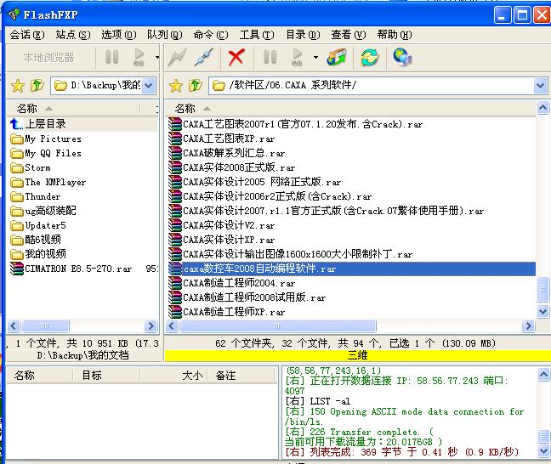Open the local play icon dropdown arrow
551x464 pixels.
[157, 57]
